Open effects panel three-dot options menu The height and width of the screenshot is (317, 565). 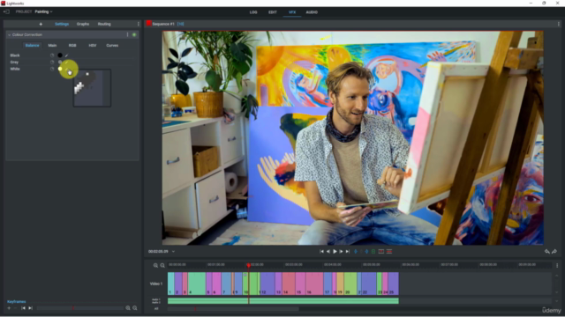(139, 24)
